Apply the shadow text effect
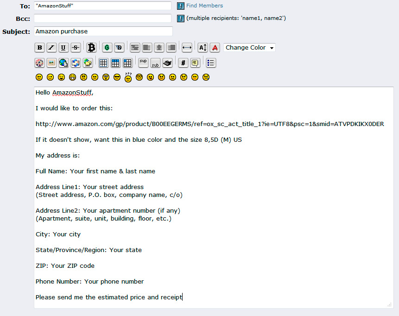 click(x=119, y=48)
